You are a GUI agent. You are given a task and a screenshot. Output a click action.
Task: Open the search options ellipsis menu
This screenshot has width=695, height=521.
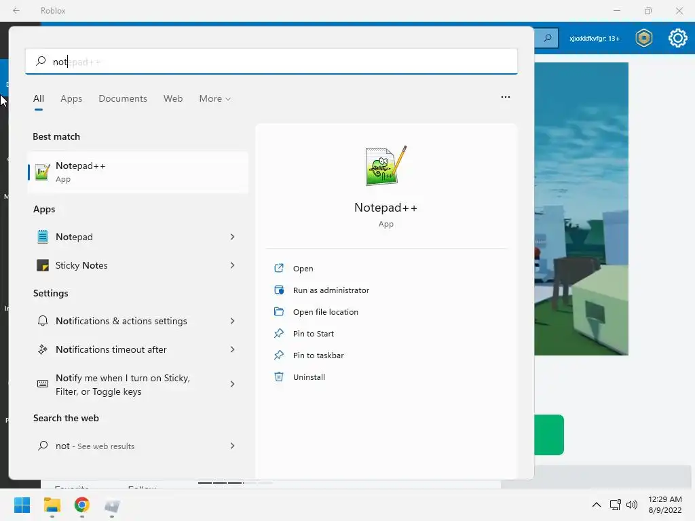[x=505, y=96]
